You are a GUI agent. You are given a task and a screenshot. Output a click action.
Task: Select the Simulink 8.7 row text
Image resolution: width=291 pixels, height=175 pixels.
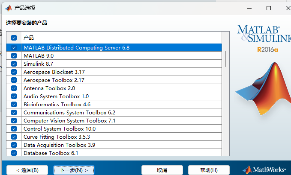pyautogui.click(x=38, y=64)
